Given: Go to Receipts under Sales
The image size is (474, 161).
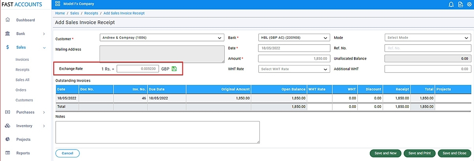Looking at the screenshot, I should [x=23, y=70].
